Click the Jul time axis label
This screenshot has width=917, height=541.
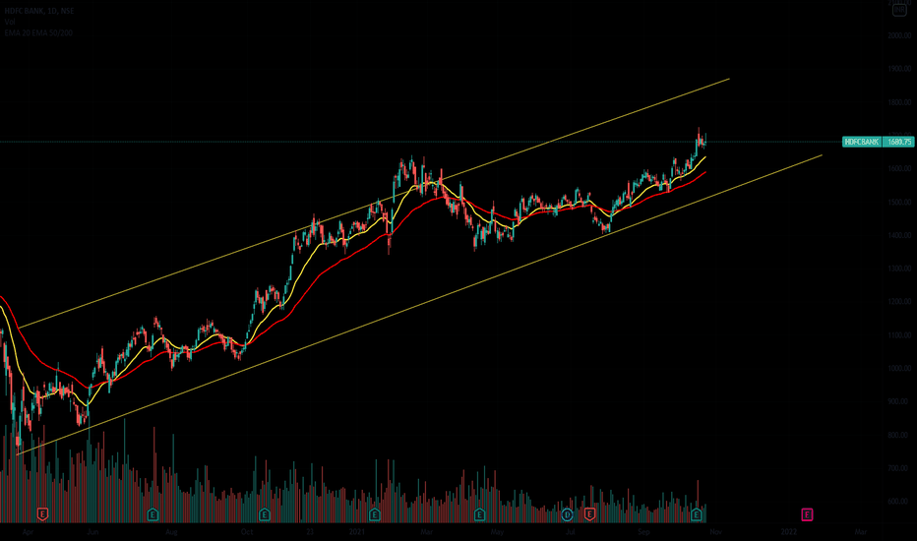tap(571, 531)
